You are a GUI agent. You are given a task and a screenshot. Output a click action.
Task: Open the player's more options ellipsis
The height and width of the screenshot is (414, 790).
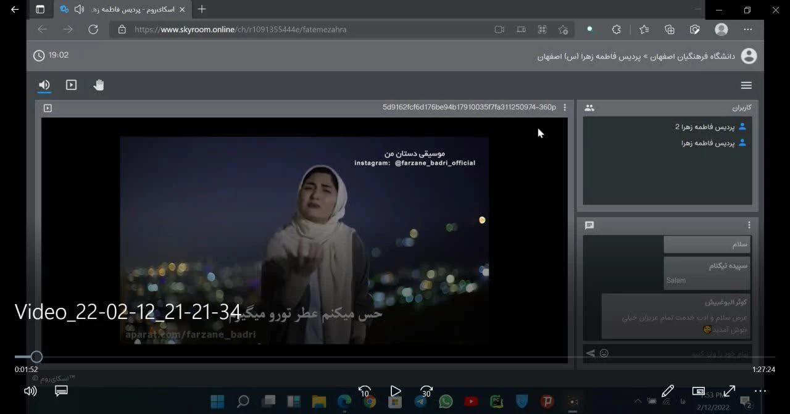[760, 391]
